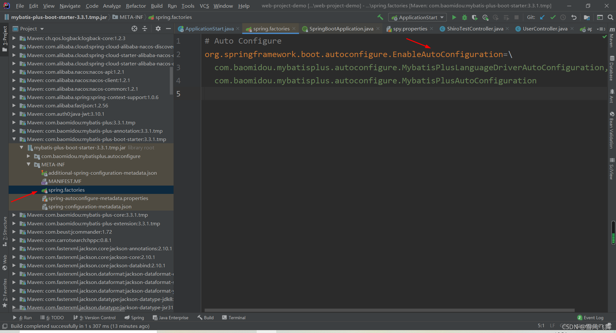Close the spring.factories editor tab

(294, 29)
